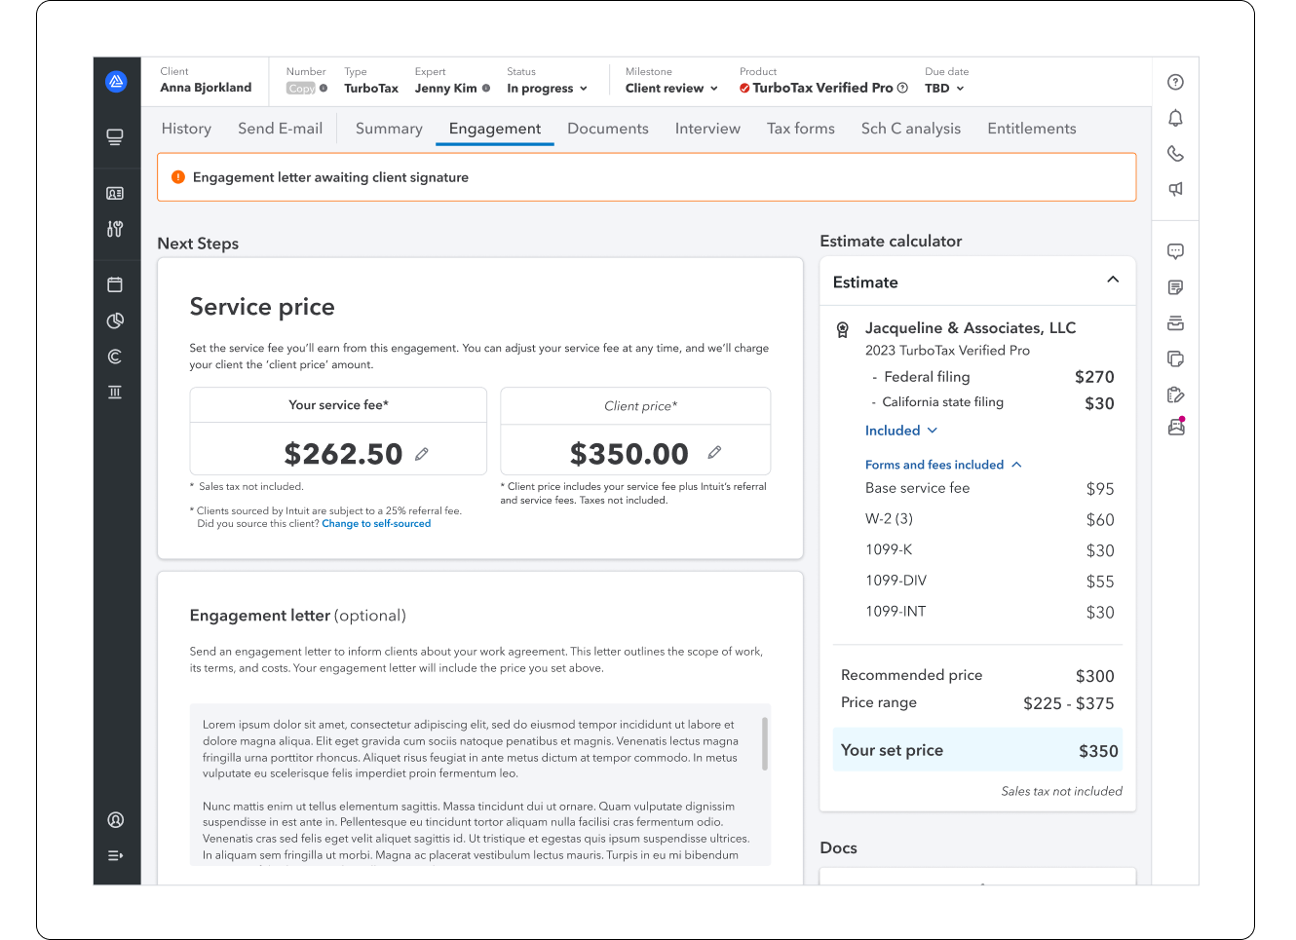This screenshot has width=1296, height=940.
Task: Open the Milestone Client review dropdown
Action: click(x=672, y=89)
